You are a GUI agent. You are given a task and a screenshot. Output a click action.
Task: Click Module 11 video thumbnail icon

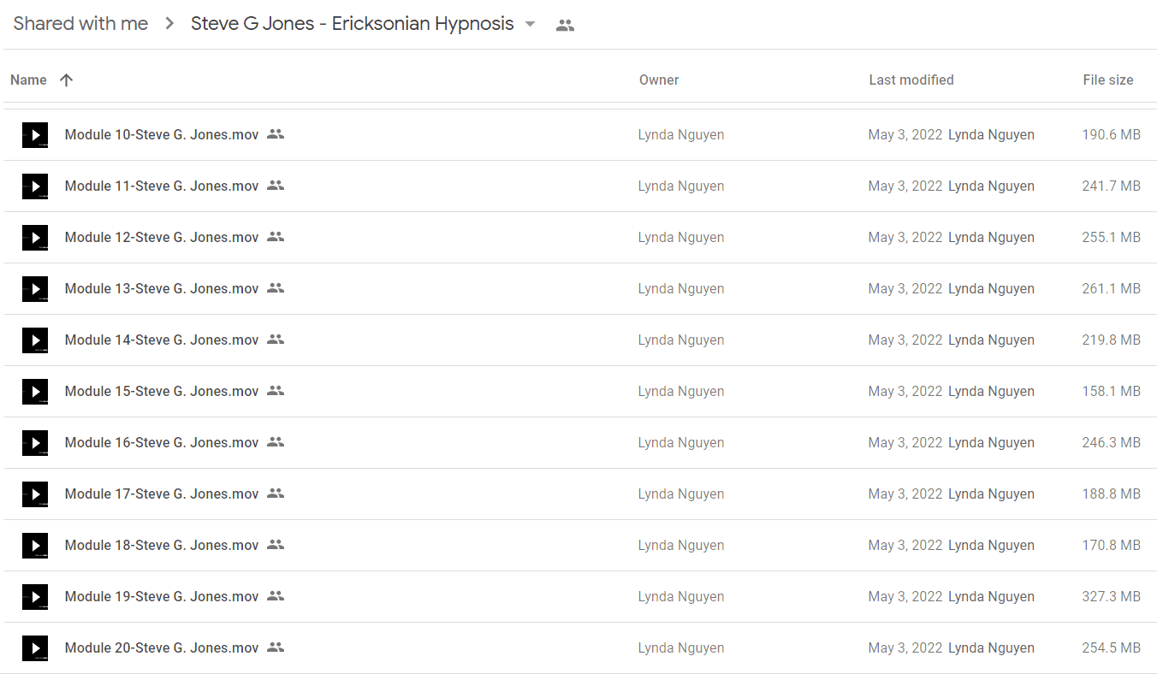click(35, 186)
